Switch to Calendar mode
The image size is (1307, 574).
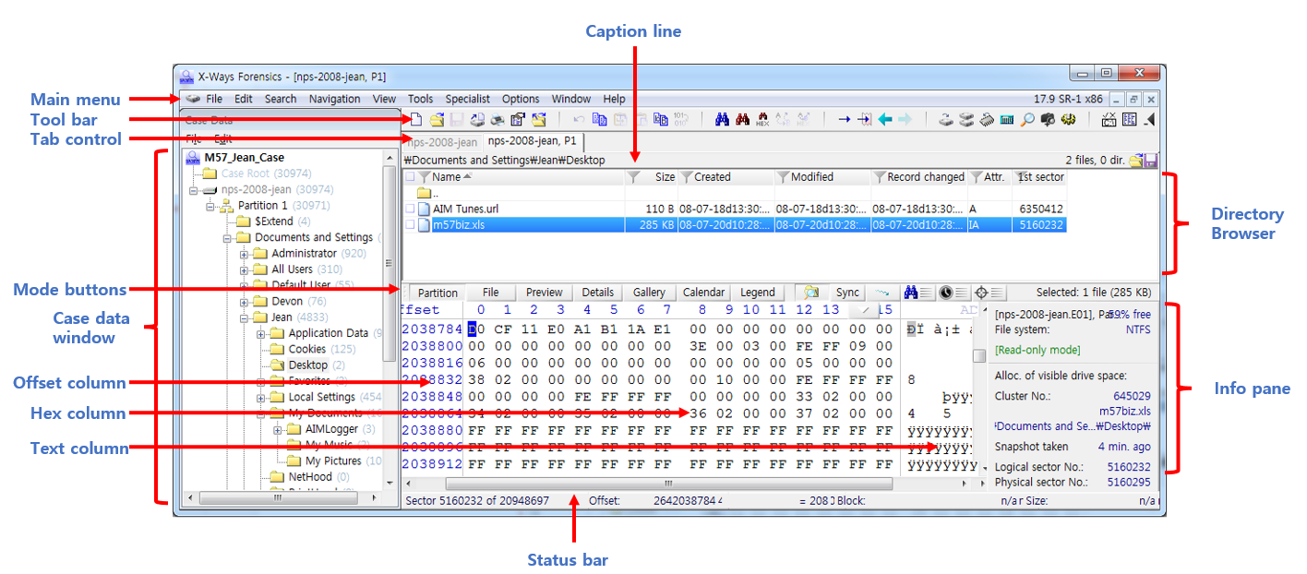click(x=704, y=293)
